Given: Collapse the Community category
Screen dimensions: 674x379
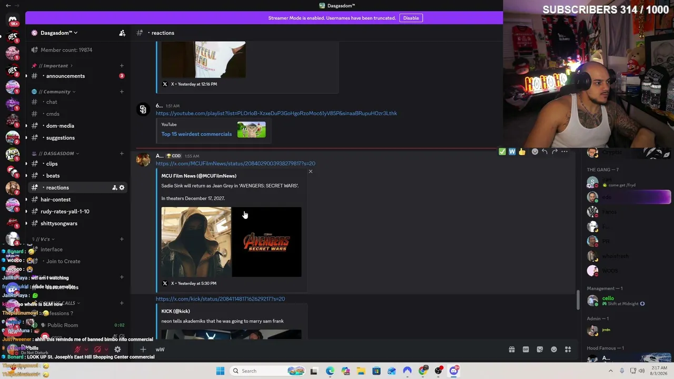Looking at the screenshot, I should pos(57,92).
